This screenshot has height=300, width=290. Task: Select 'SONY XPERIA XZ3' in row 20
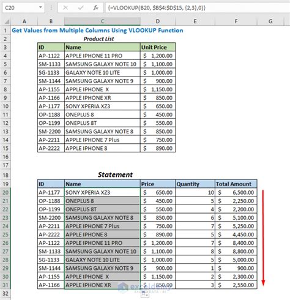[102, 192]
